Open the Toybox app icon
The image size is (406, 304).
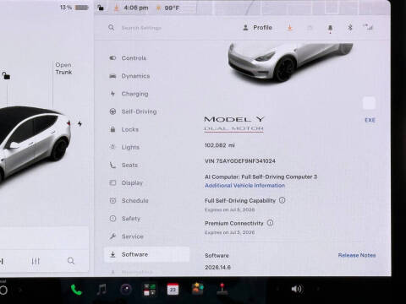(x=198, y=289)
